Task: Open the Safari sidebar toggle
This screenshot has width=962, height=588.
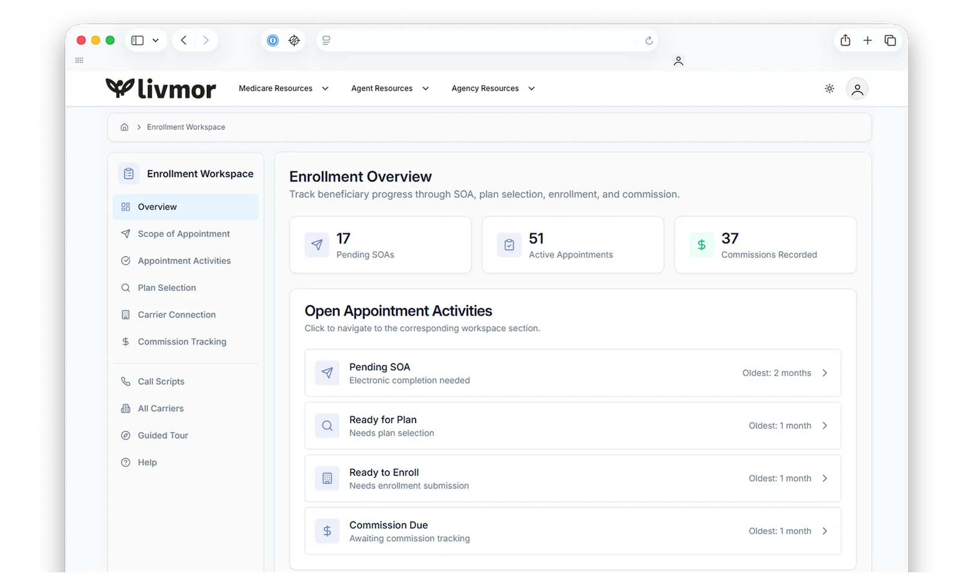Action: (x=138, y=40)
